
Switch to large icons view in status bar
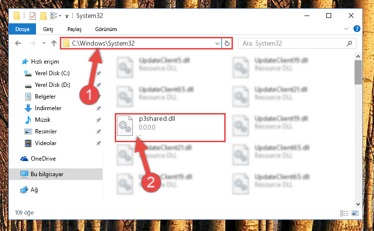(x=355, y=213)
